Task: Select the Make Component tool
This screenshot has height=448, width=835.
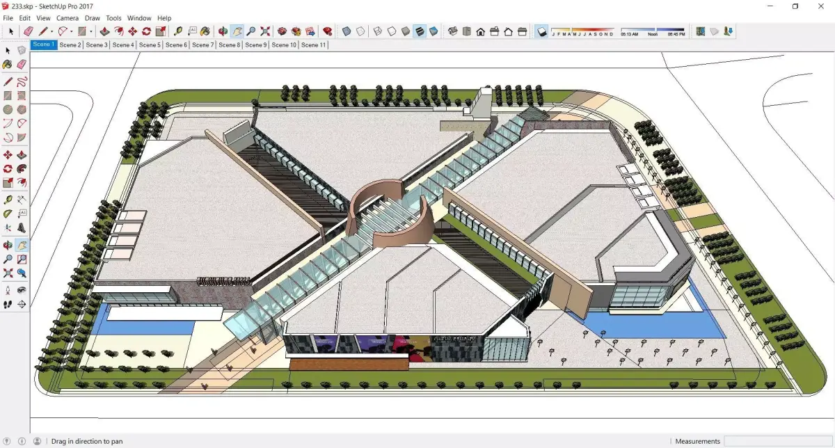Action: [x=22, y=50]
